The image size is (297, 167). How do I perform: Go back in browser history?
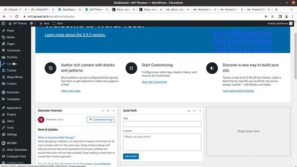(x=4, y=17)
